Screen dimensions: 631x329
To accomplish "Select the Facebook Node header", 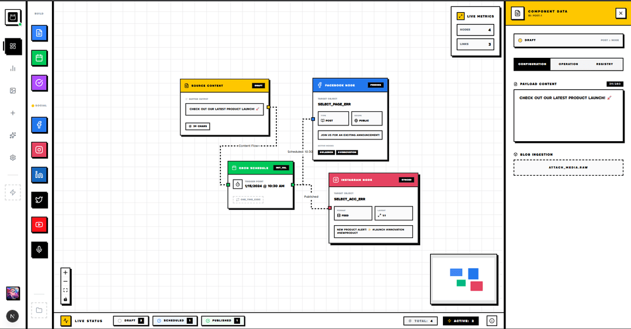I will [x=350, y=85].
